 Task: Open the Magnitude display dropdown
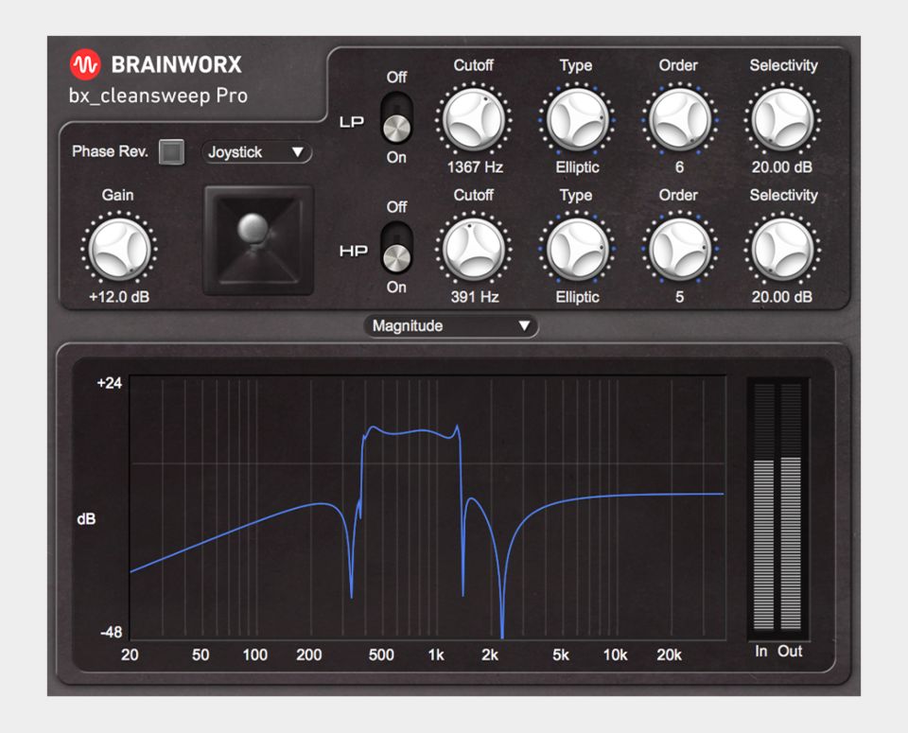point(450,326)
